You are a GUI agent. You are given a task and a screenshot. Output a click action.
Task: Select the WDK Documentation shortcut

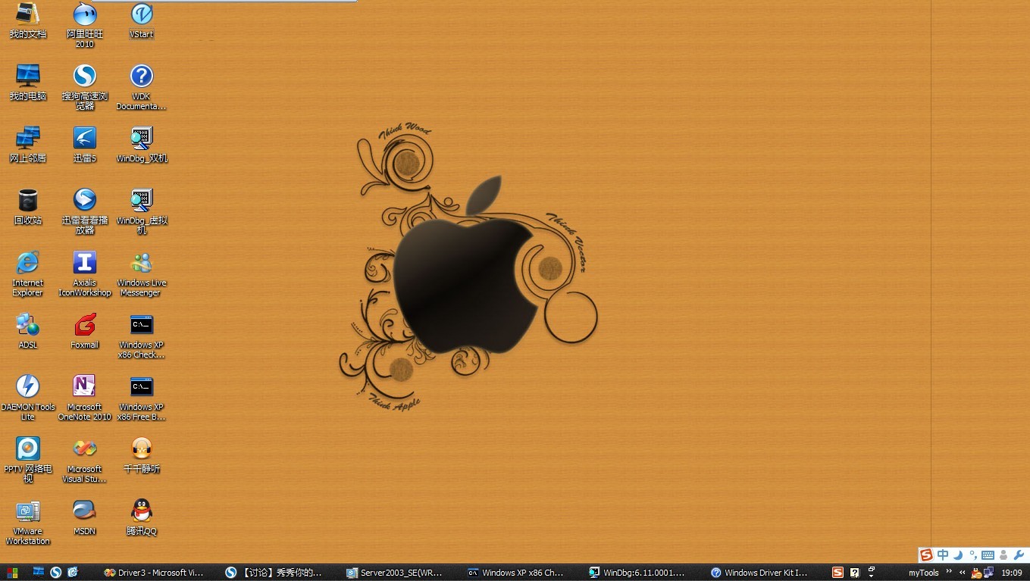click(x=141, y=87)
